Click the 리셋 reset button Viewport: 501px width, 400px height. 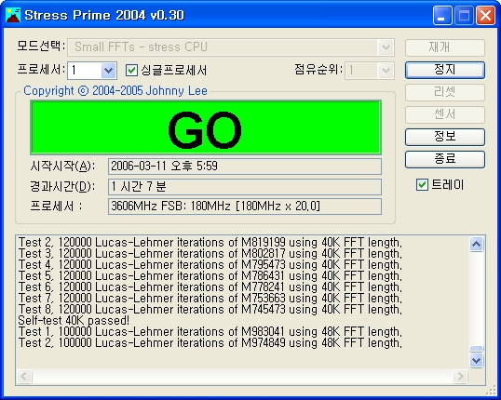pos(445,92)
